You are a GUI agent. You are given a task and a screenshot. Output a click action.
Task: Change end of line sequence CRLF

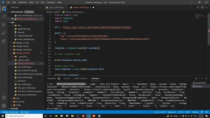[188, 112]
